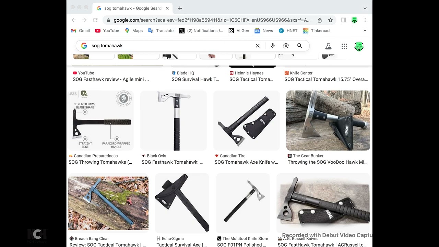Open Breach Bang Clear tomahawk on log image
The height and width of the screenshot is (247, 439).
click(108, 203)
